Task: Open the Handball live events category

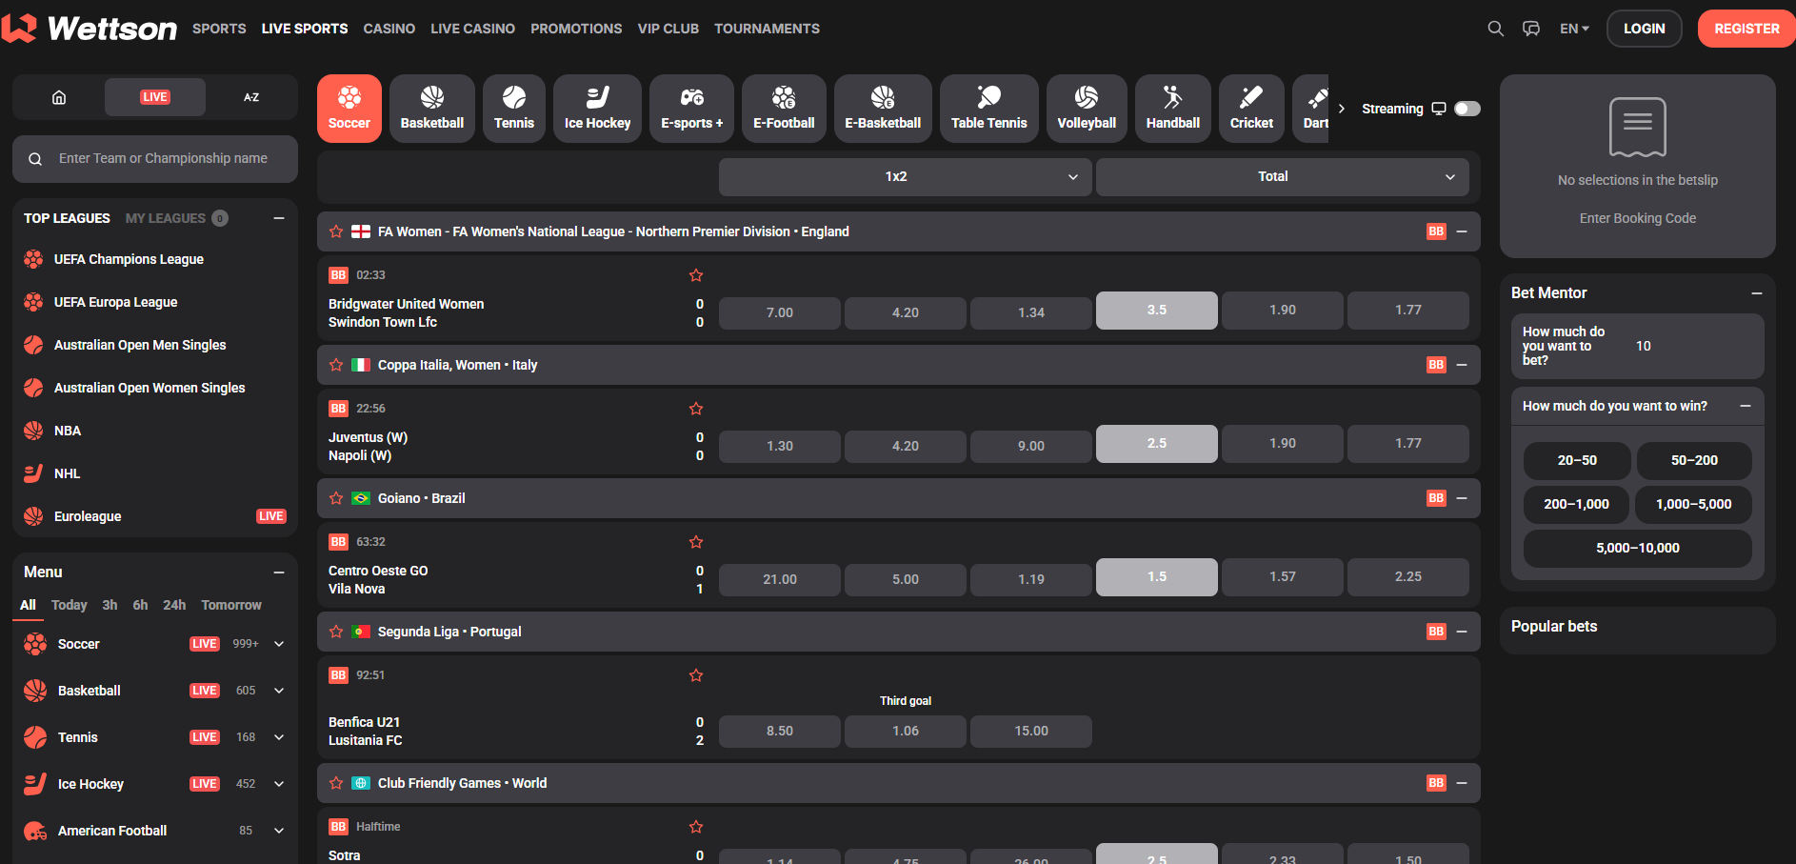Action: click(1172, 107)
